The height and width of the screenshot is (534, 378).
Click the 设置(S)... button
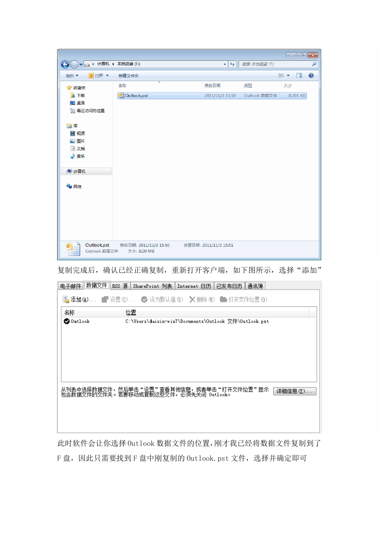click(x=119, y=300)
